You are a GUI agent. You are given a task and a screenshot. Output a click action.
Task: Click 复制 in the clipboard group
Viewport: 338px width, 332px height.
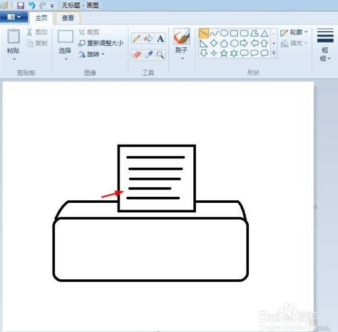pyautogui.click(x=37, y=43)
